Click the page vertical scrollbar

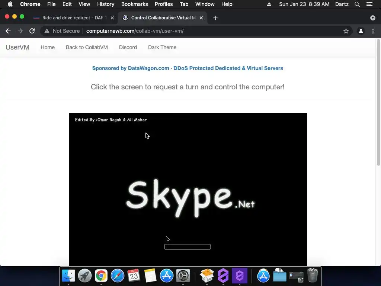pos(378,102)
